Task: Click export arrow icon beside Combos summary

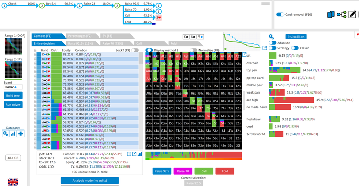Action: click(x=134, y=154)
